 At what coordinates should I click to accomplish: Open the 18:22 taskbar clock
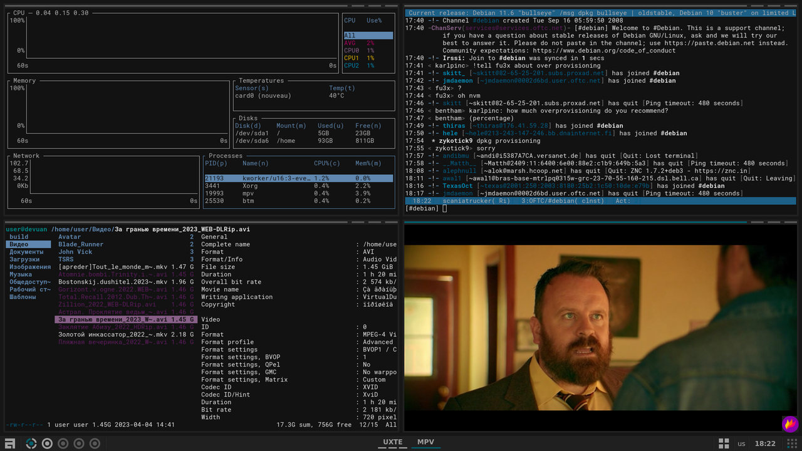[x=765, y=443]
